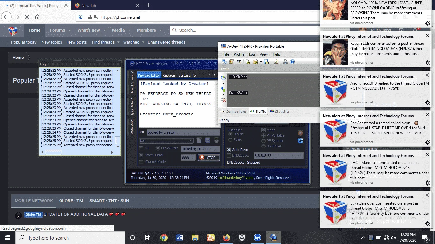This screenshot has height=244, width=435.
Task: Enable the DNS2Socks checkbox
Action: pyautogui.click(x=229, y=155)
